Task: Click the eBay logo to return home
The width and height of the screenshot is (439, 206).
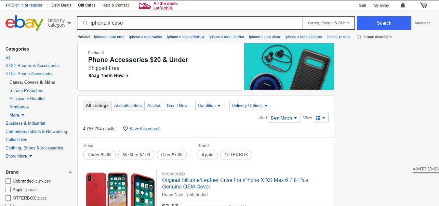Action: coord(24,23)
